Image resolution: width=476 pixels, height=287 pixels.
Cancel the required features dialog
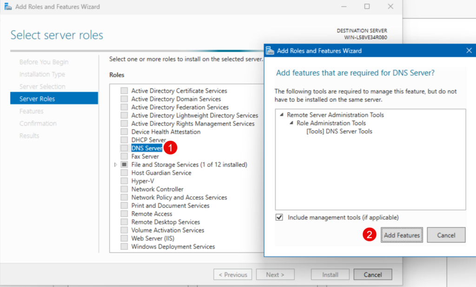tap(446, 235)
